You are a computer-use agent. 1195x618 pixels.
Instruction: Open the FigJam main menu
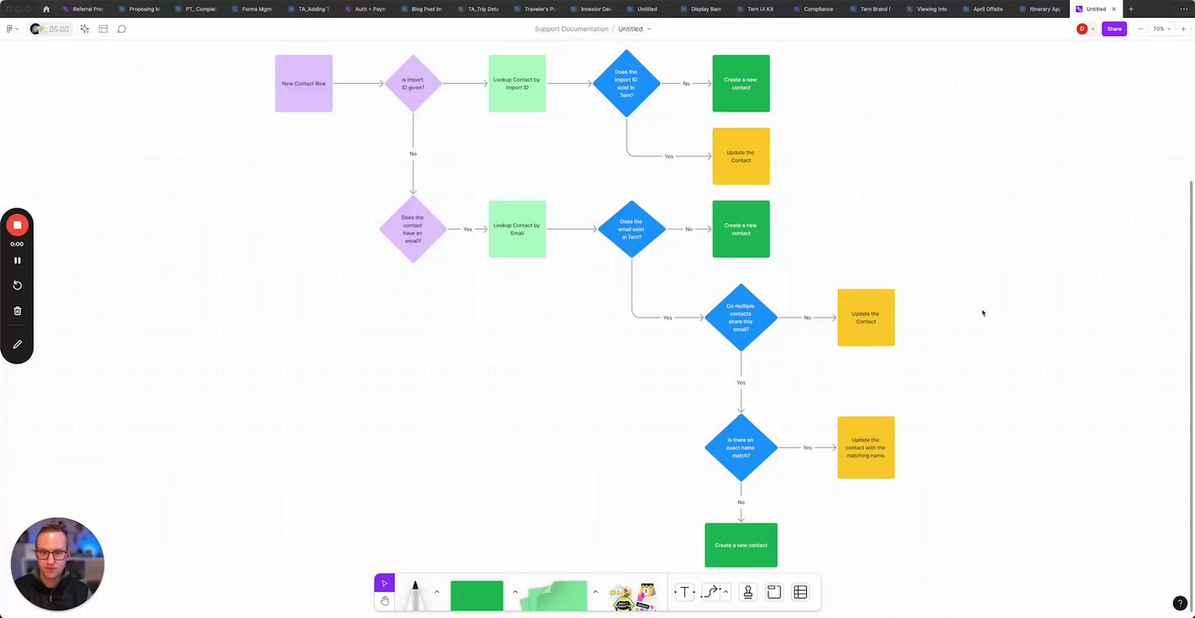(x=10, y=29)
